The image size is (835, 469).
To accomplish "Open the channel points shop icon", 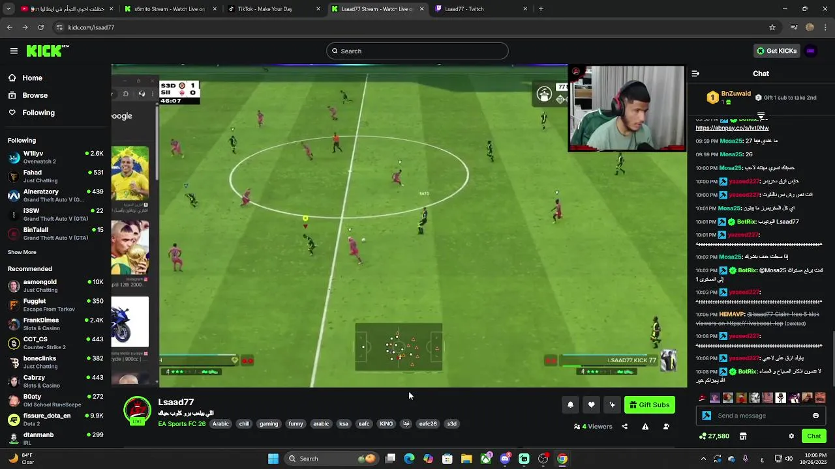I will (743, 436).
